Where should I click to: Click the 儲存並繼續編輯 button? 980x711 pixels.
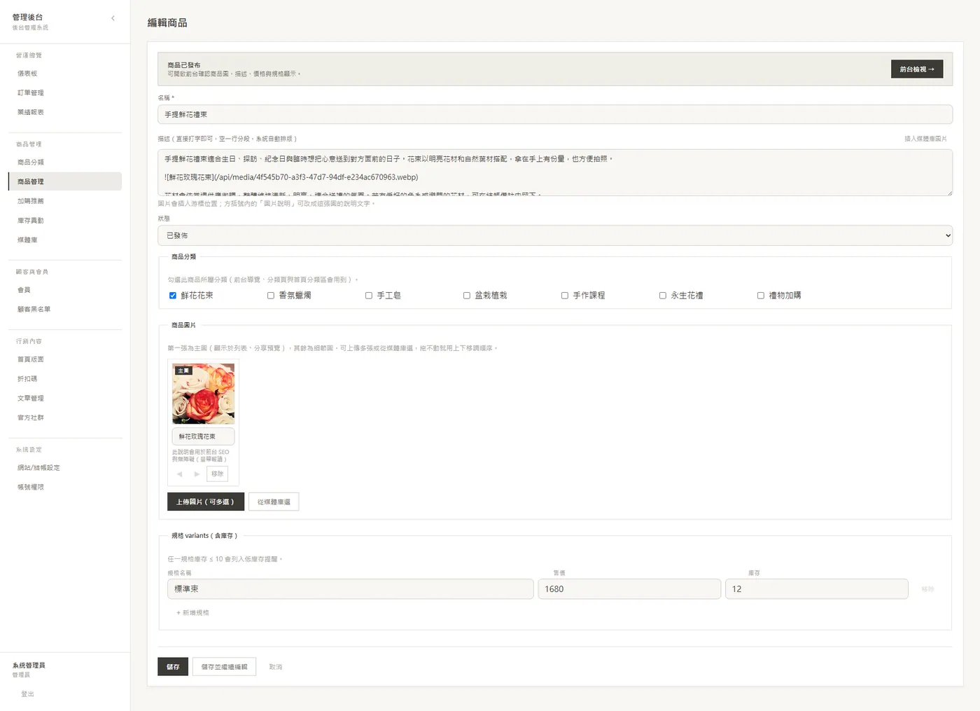click(x=224, y=667)
